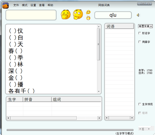Click the 词语 column header
The height and width of the screenshot is (135, 155).
[119, 26]
